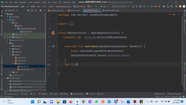This screenshot has height=105, width=186.
Task: Open the VCS menu
Action: [x=60, y=2]
